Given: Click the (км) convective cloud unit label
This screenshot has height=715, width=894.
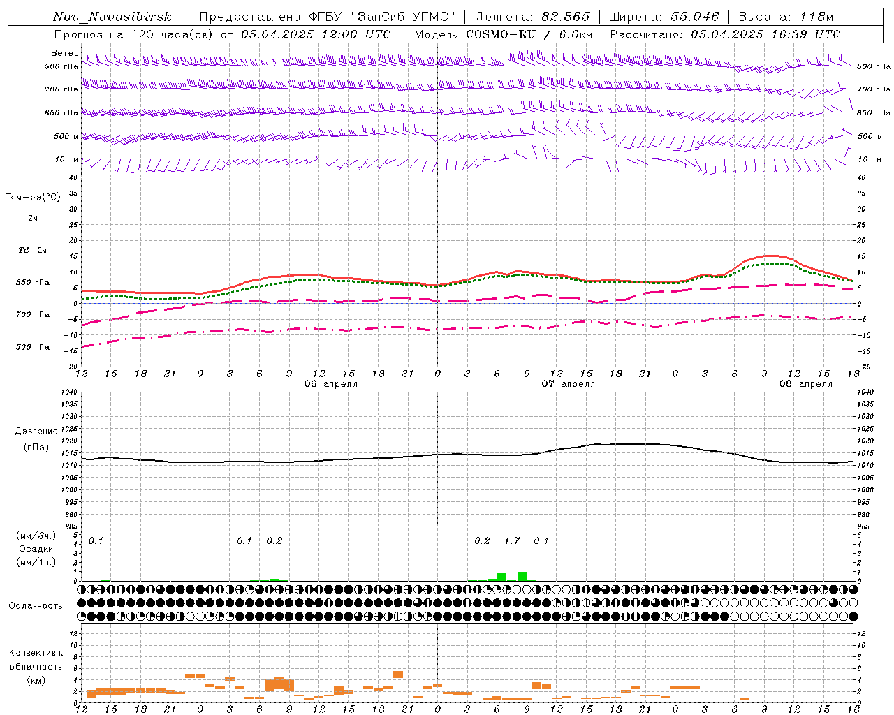Looking at the screenshot, I should point(36,680).
